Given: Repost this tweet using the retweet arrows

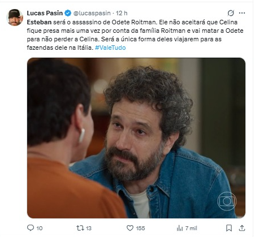Looking at the screenshot, I should 80,228.
